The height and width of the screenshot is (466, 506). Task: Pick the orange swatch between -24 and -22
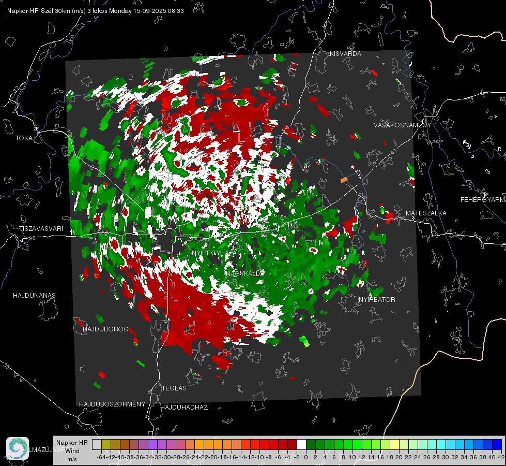coord(199,445)
